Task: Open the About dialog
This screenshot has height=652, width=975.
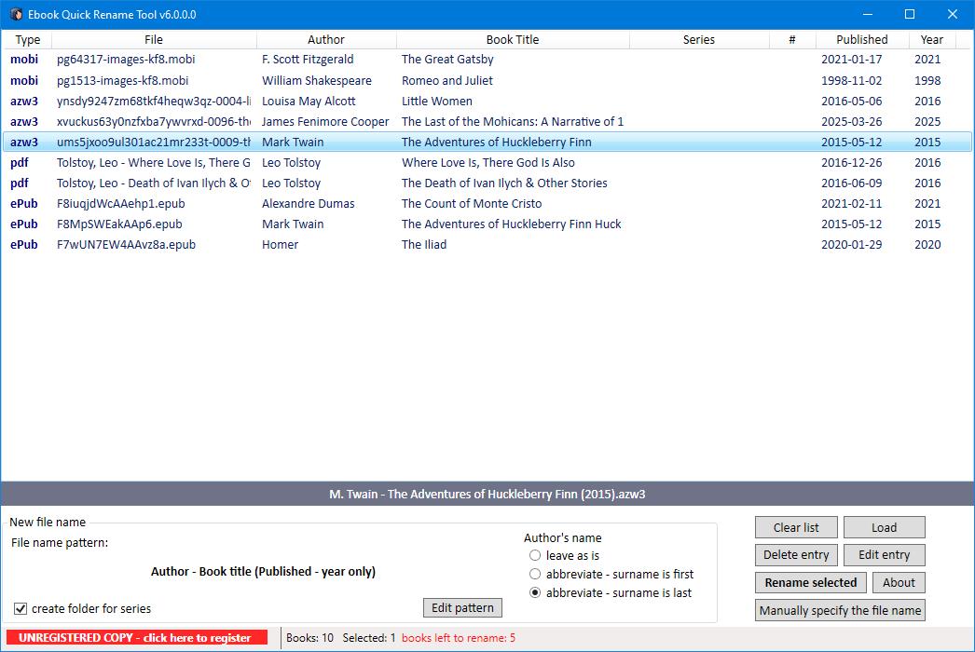Action: point(899,582)
